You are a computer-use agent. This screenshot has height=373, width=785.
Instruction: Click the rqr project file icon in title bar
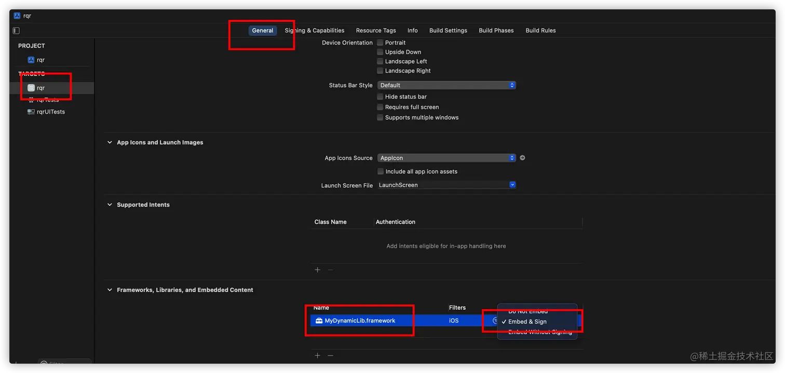(x=17, y=16)
